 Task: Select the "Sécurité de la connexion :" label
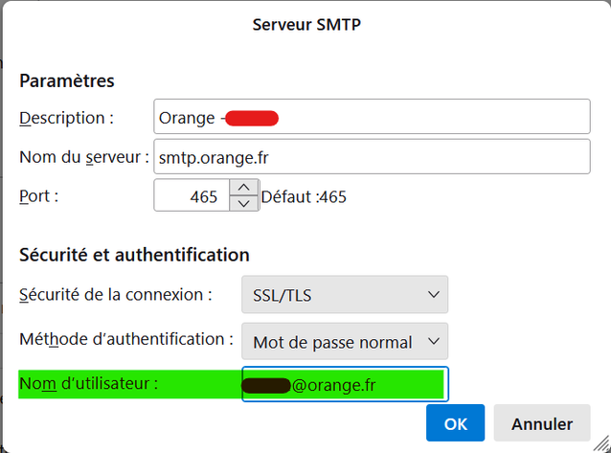116,294
